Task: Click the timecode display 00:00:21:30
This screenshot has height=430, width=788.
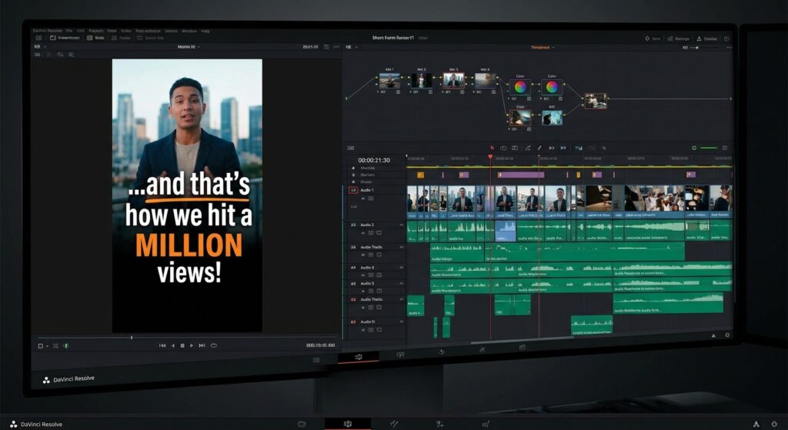Action: [374, 160]
